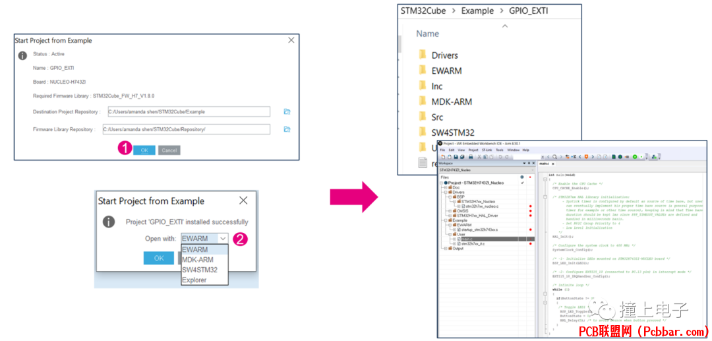Viewport: 712px width, 341px height.
Task: Click Debug without Downloading icon
Action: 641,157
